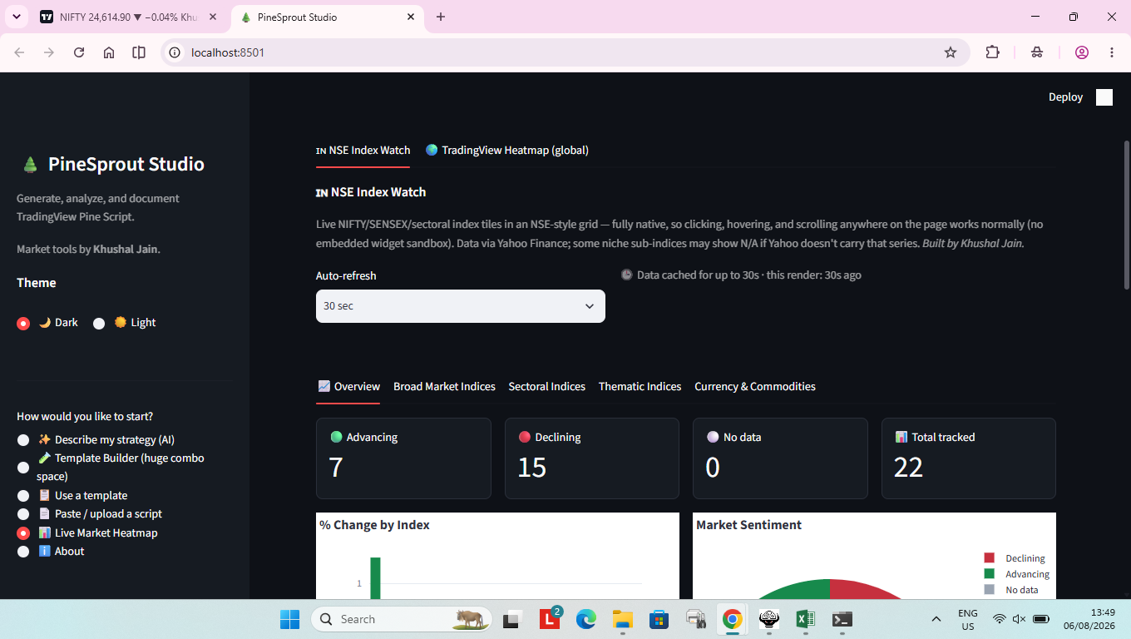Close the PineSprout Studio browser tab
Image resolution: width=1131 pixels, height=639 pixels.
(410, 17)
